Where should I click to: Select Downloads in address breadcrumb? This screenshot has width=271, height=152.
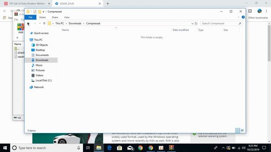point(75,24)
